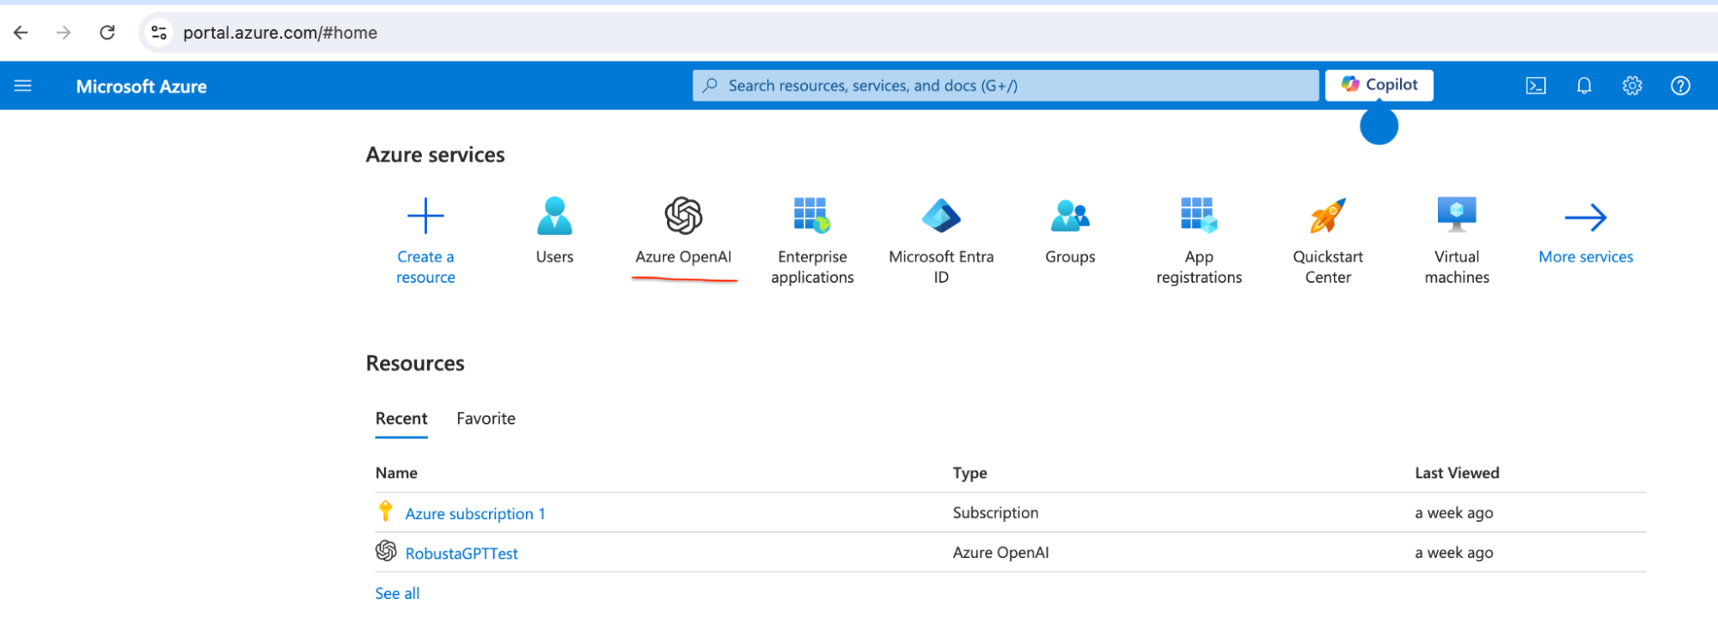The height and width of the screenshot is (624, 1718).
Task: Click the Subscription type cell
Action: click(995, 513)
